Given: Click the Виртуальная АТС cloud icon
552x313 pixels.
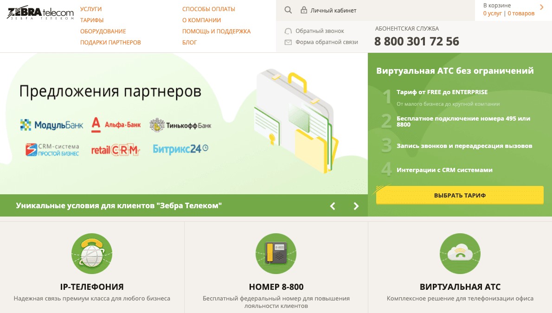Looking at the screenshot, I should (460, 254).
